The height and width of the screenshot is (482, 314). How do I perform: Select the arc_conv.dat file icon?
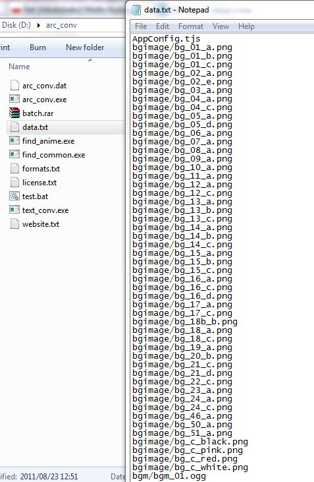pyautogui.click(x=14, y=85)
